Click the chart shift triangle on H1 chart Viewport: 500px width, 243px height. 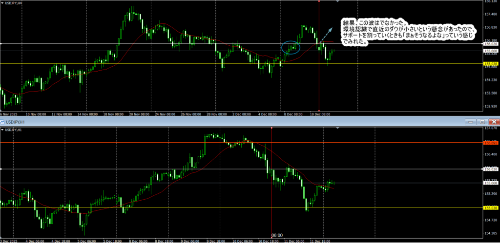pos(337,128)
